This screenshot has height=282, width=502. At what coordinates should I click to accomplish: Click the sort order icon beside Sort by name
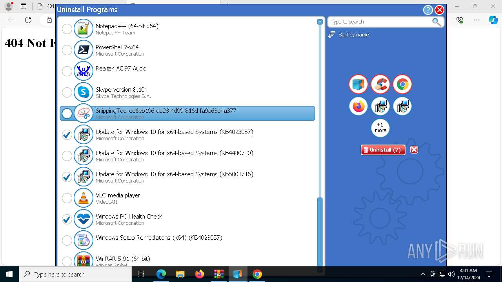[331, 35]
